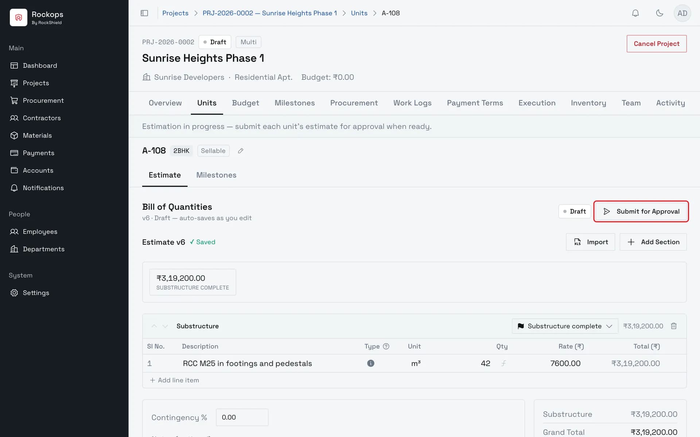Screen dimensions: 700x437
Task: Click the Rockops logo
Action: pos(19,17)
